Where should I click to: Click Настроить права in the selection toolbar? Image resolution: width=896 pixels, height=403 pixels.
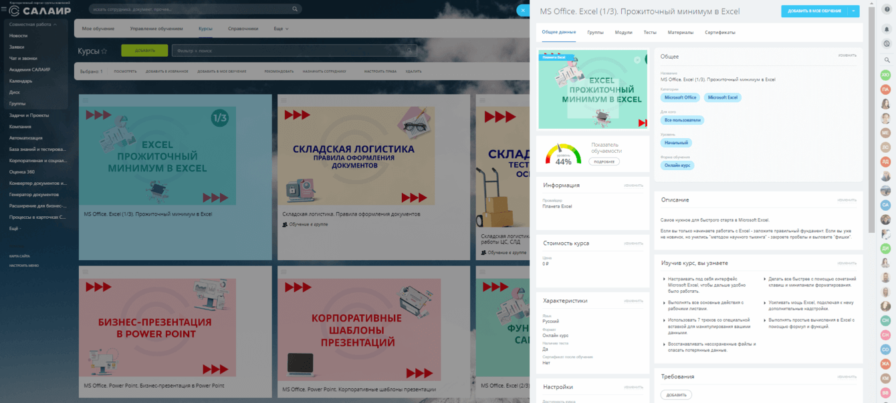click(380, 71)
